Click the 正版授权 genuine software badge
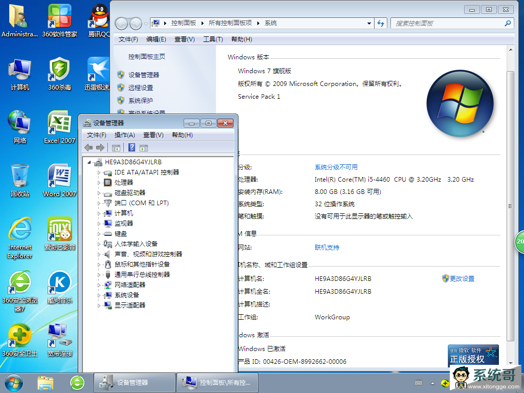 tap(473, 355)
